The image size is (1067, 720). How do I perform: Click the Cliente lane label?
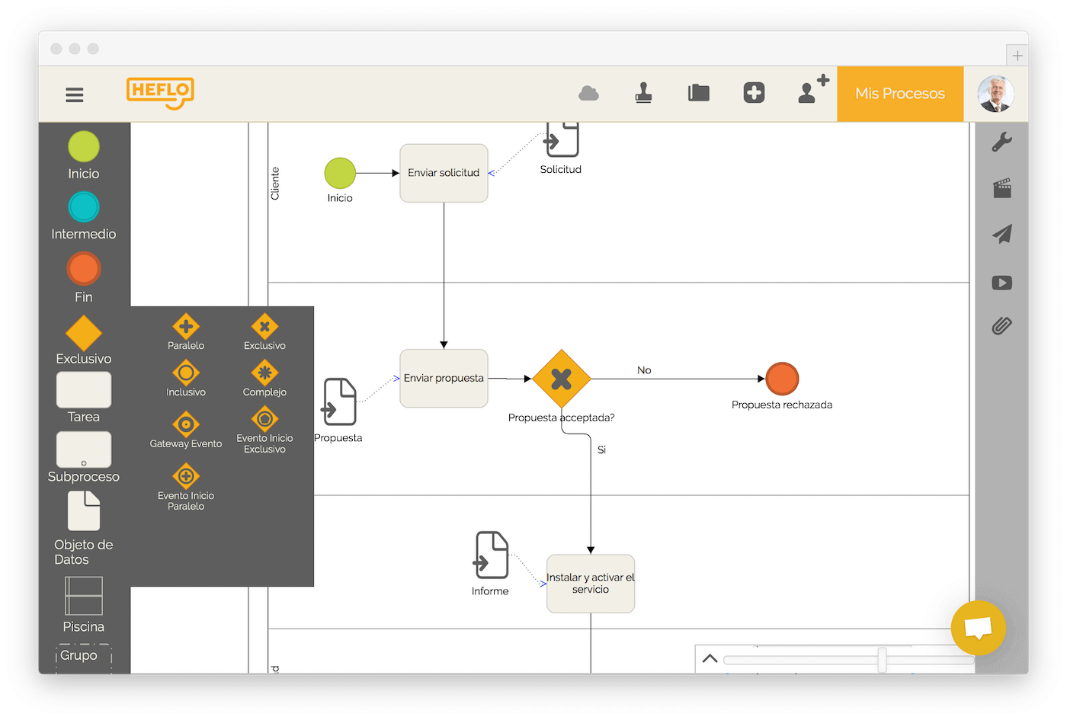pos(275,184)
